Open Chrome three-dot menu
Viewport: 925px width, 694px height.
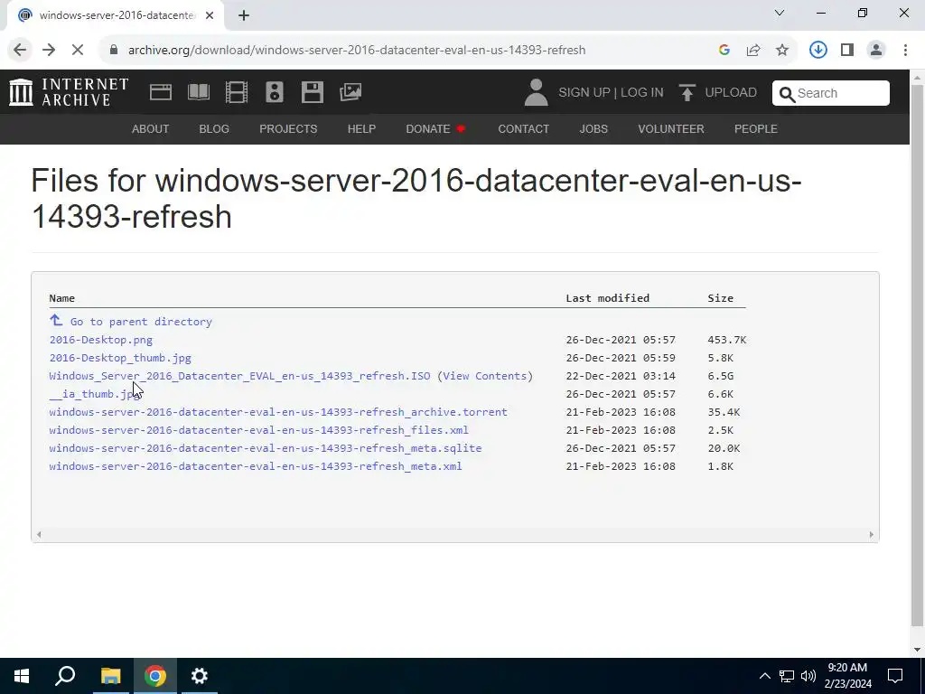[905, 51]
